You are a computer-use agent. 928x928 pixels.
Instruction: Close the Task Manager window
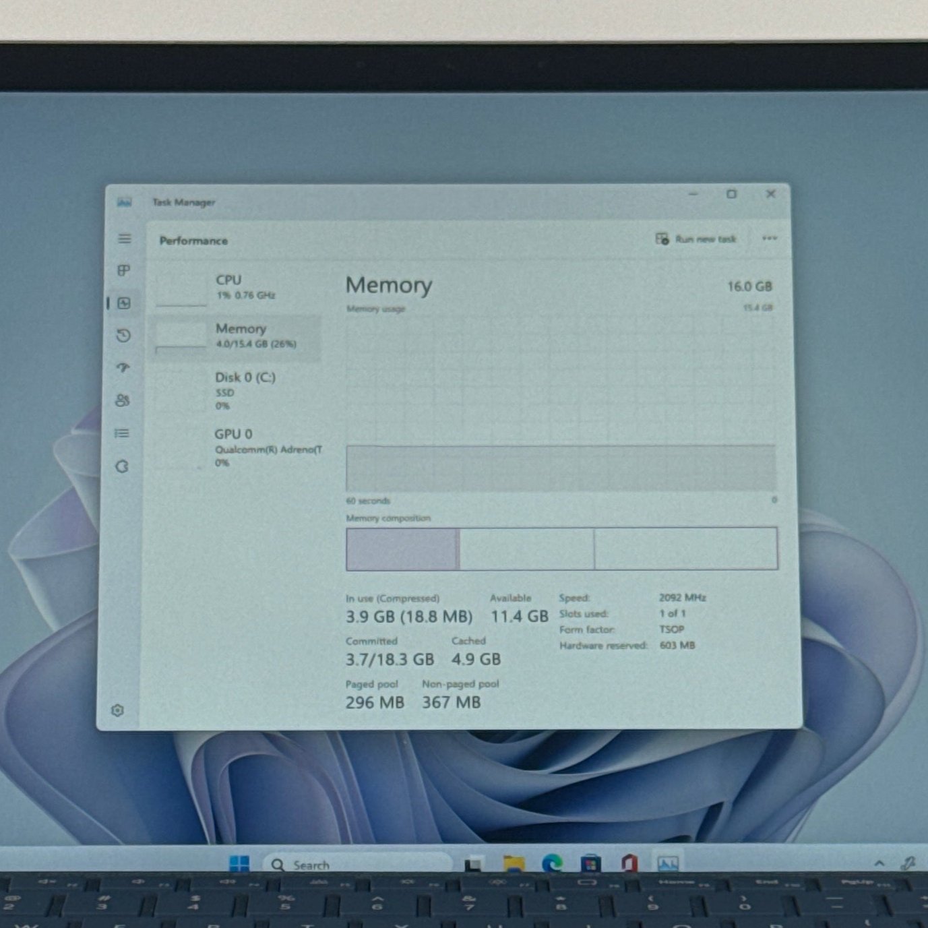[x=770, y=194]
